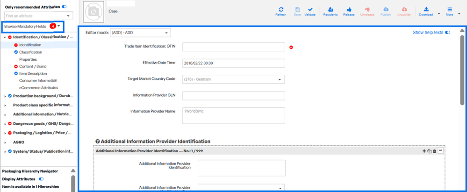Screen dimensions: 467x192
Task: Collapse Identification / Classification tree group
Action: pos(5,37)
